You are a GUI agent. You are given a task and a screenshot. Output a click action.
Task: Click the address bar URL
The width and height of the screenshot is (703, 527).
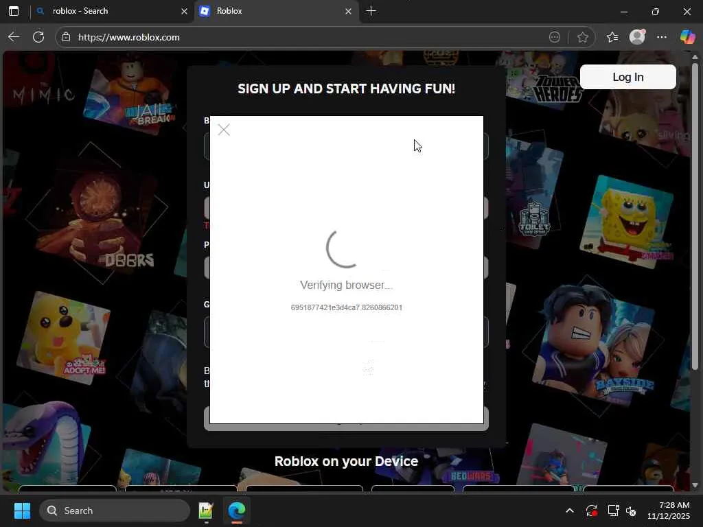pyautogui.click(x=128, y=37)
